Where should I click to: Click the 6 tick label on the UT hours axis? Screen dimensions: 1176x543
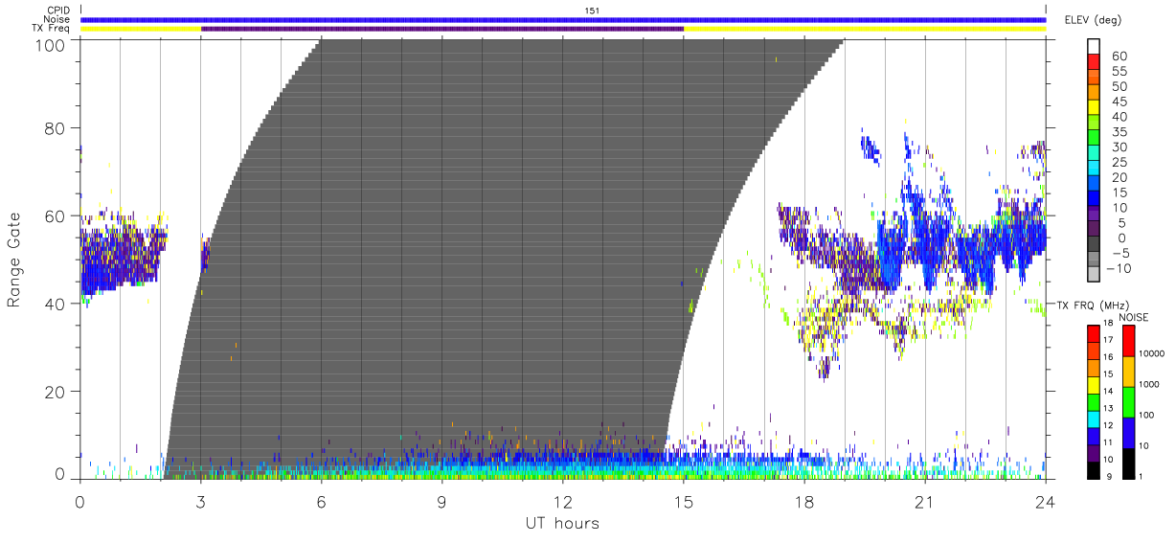322,501
